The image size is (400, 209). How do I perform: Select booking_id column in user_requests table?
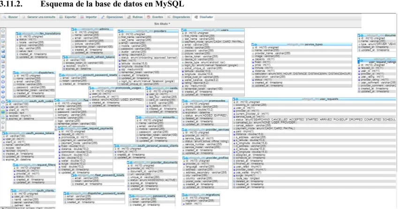pyautogui.click(x=314, y=105)
